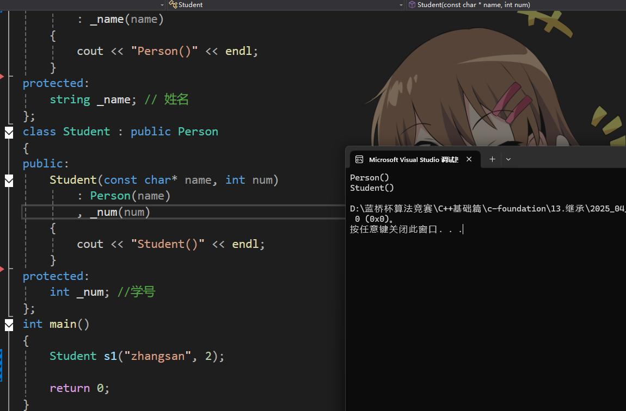
Task: Click "int _num;" member declaration
Action: (79, 292)
